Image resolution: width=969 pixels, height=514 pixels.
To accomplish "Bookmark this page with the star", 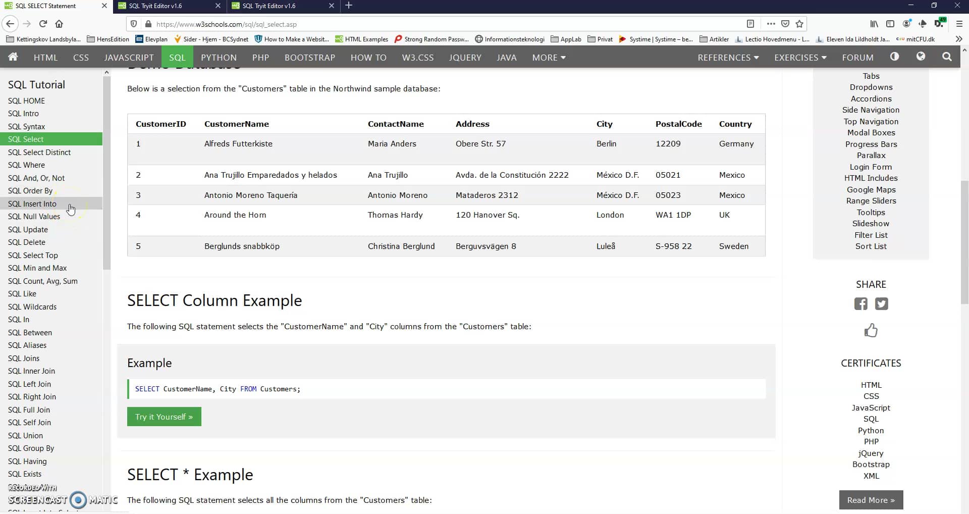I will pos(800,24).
